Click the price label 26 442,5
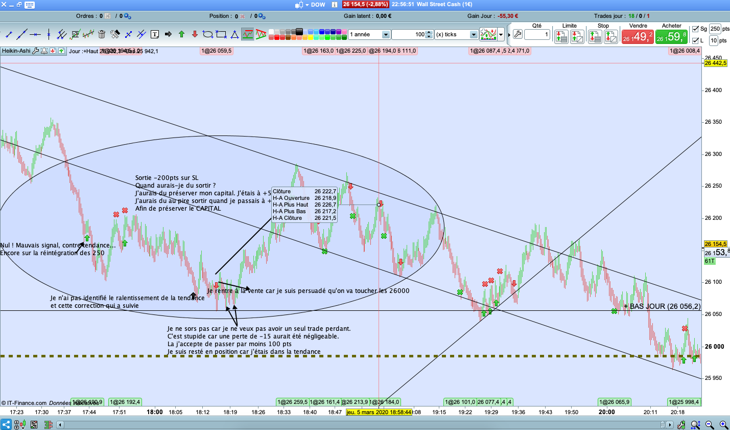 click(x=715, y=63)
